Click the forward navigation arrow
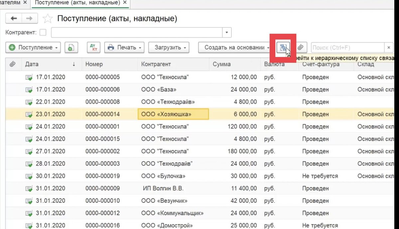The image size is (399, 229). pos(30,18)
